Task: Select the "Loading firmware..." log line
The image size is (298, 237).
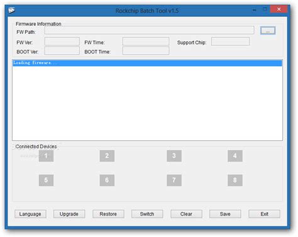Action: click(x=147, y=63)
